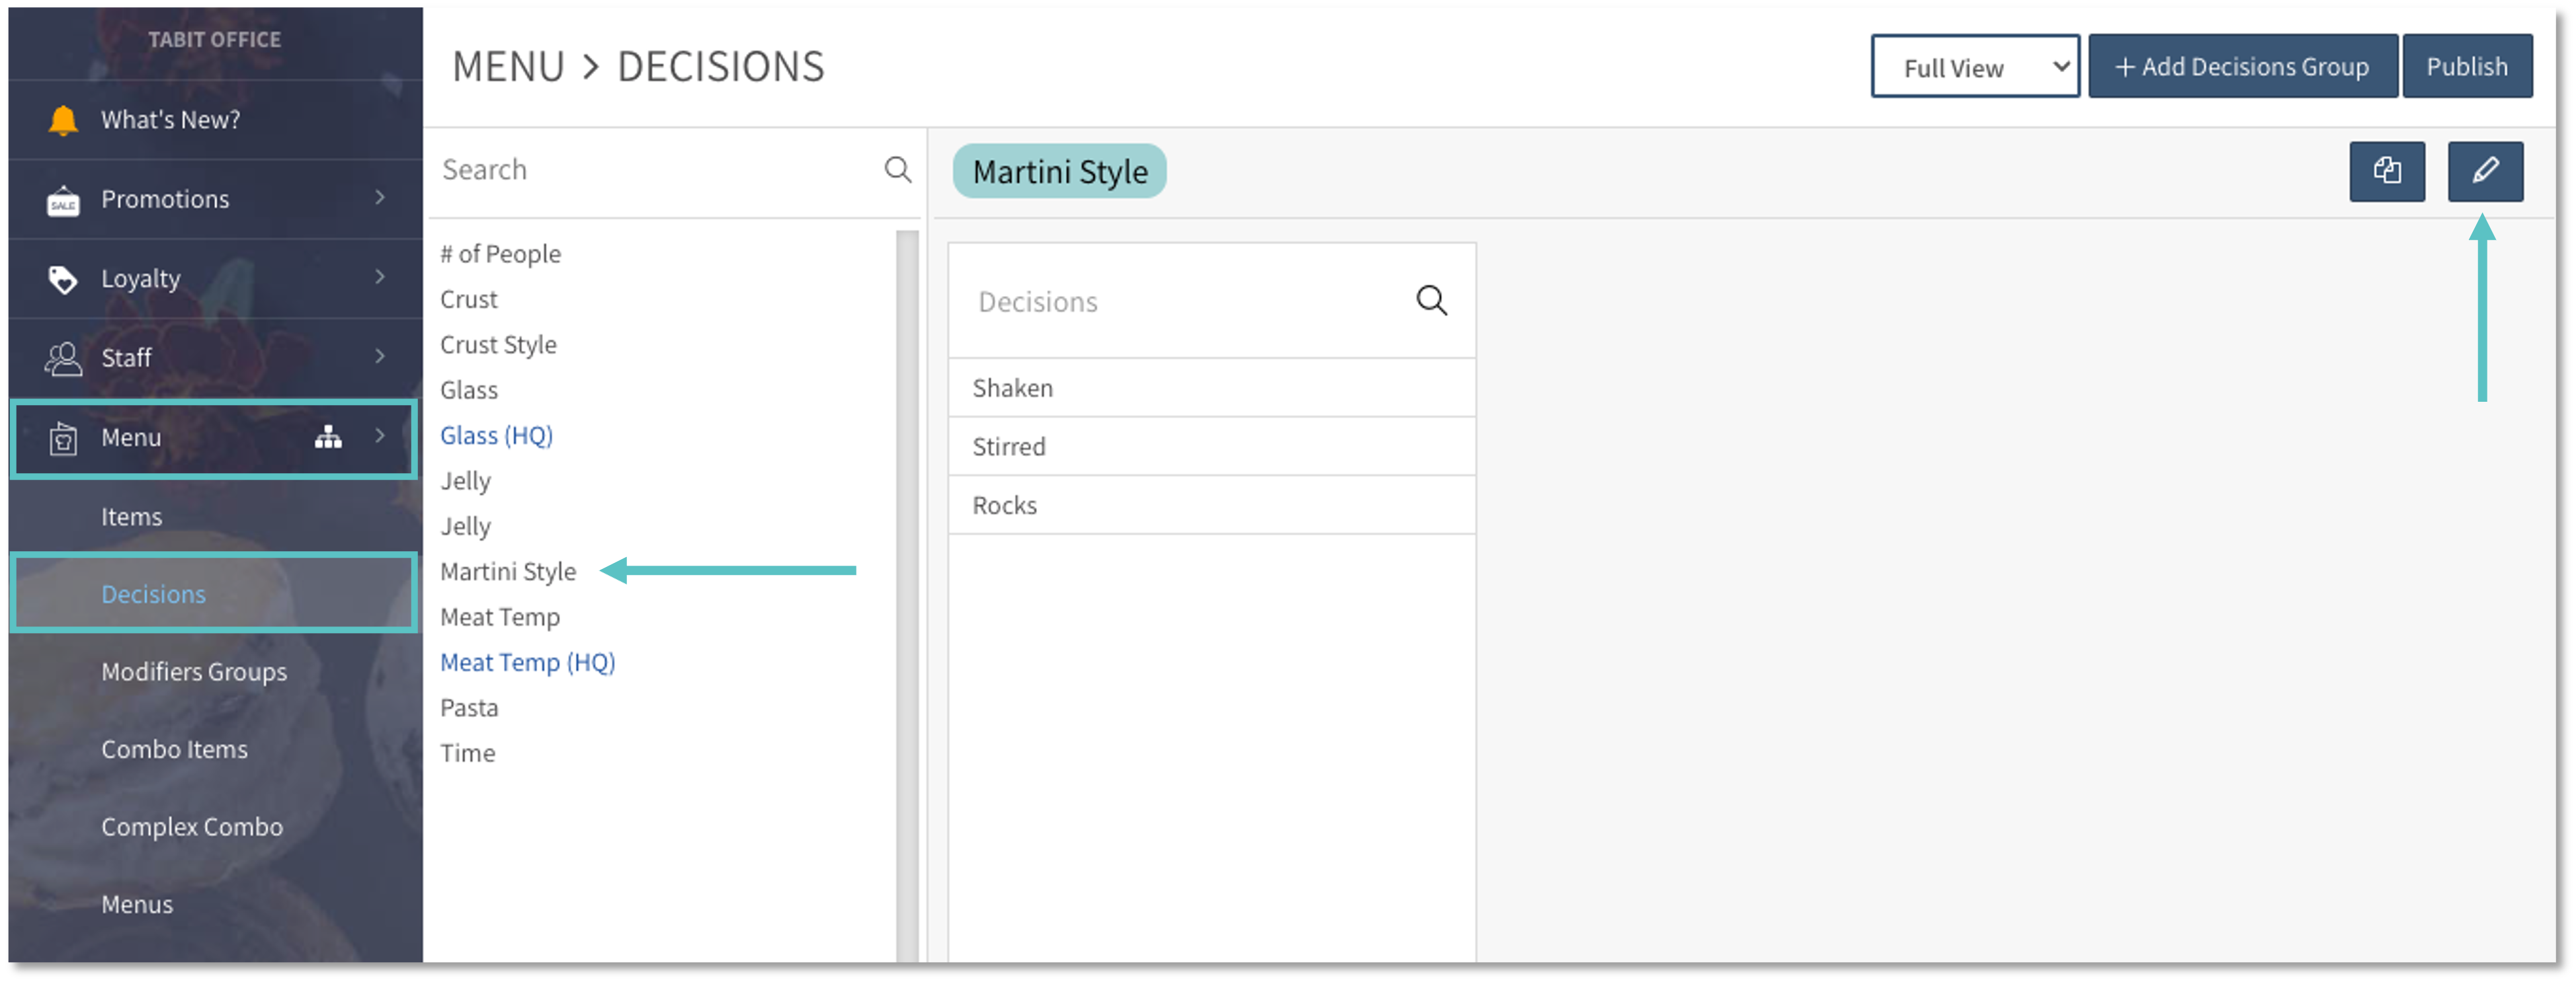Click the Loyalty tag icon
The height and width of the screenshot is (984, 2576).
point(63,279)
